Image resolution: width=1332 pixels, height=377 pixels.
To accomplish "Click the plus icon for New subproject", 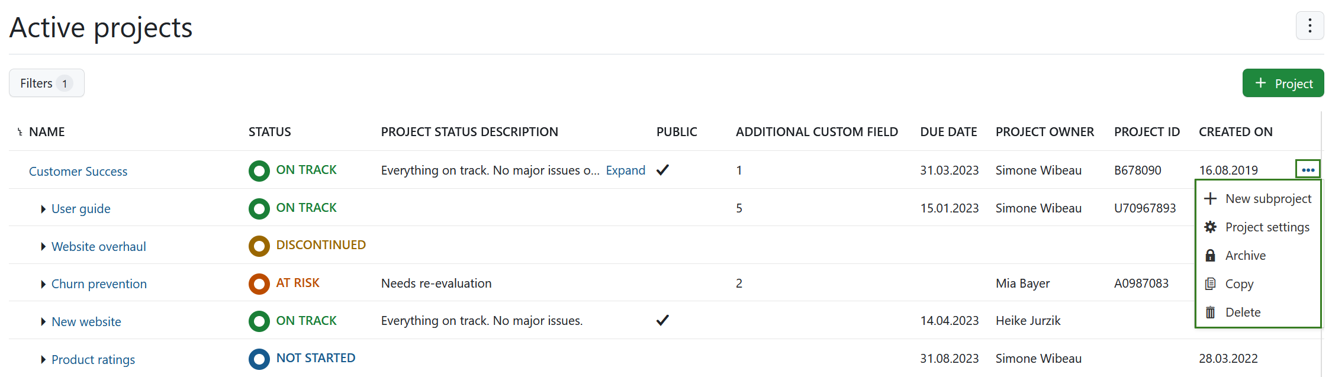I will coord(1211,199).
